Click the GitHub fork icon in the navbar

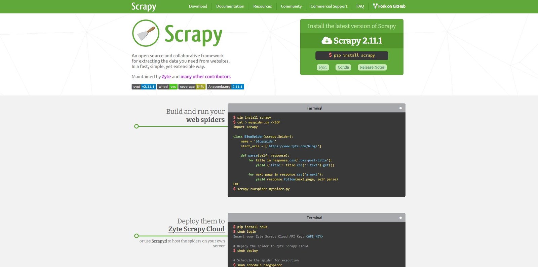[375, 6]
